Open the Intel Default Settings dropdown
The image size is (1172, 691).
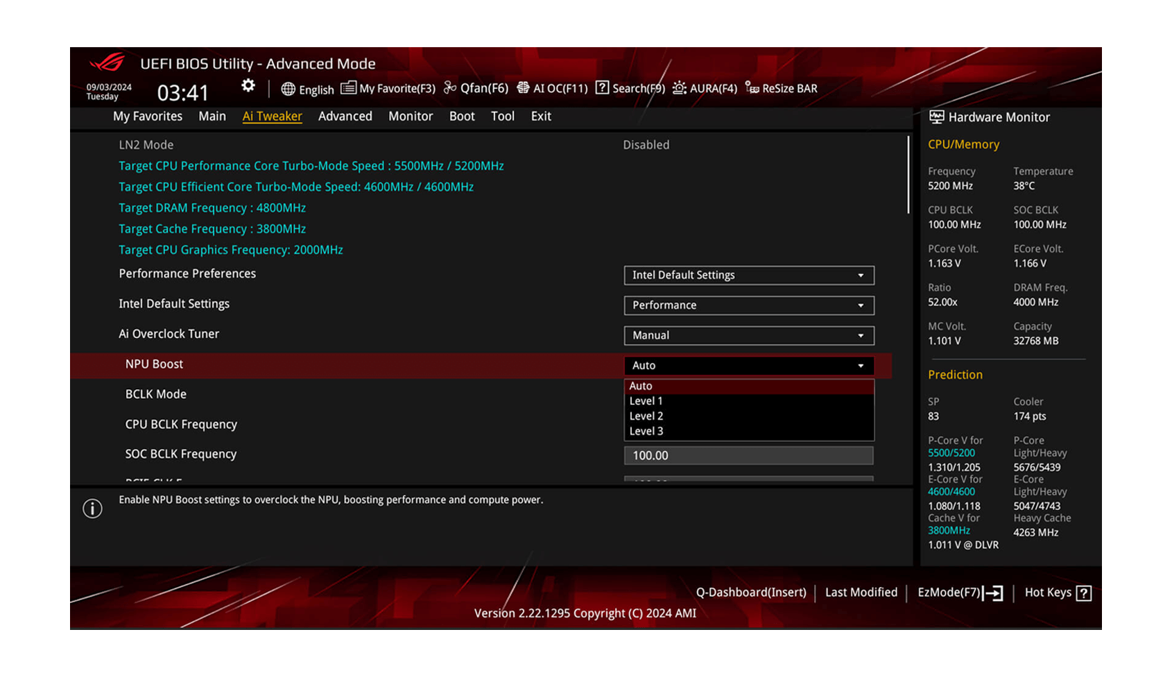[748, 305]
